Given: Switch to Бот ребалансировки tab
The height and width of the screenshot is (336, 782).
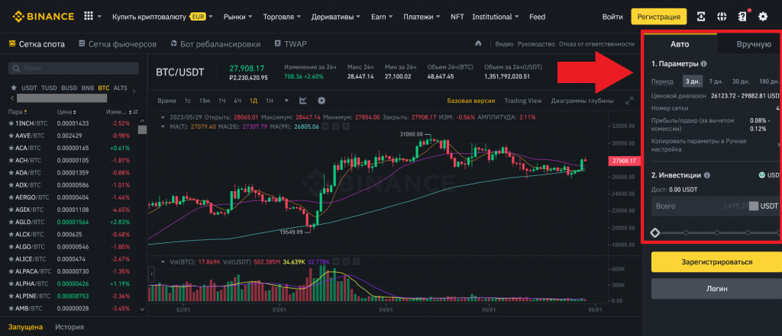Looking at the screenshot, I should (x=215, y=43).
